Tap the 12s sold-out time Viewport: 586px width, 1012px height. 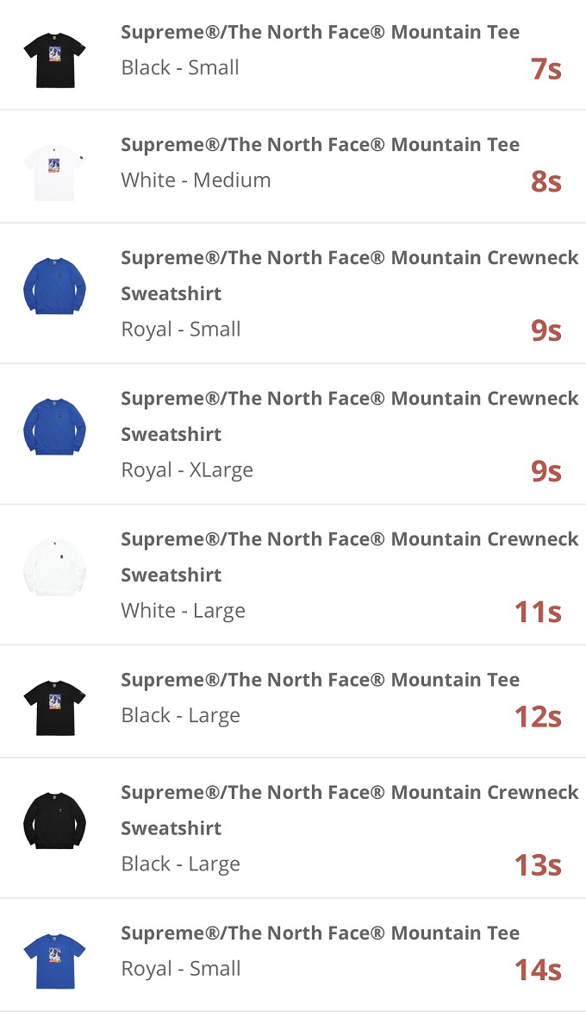538,716
